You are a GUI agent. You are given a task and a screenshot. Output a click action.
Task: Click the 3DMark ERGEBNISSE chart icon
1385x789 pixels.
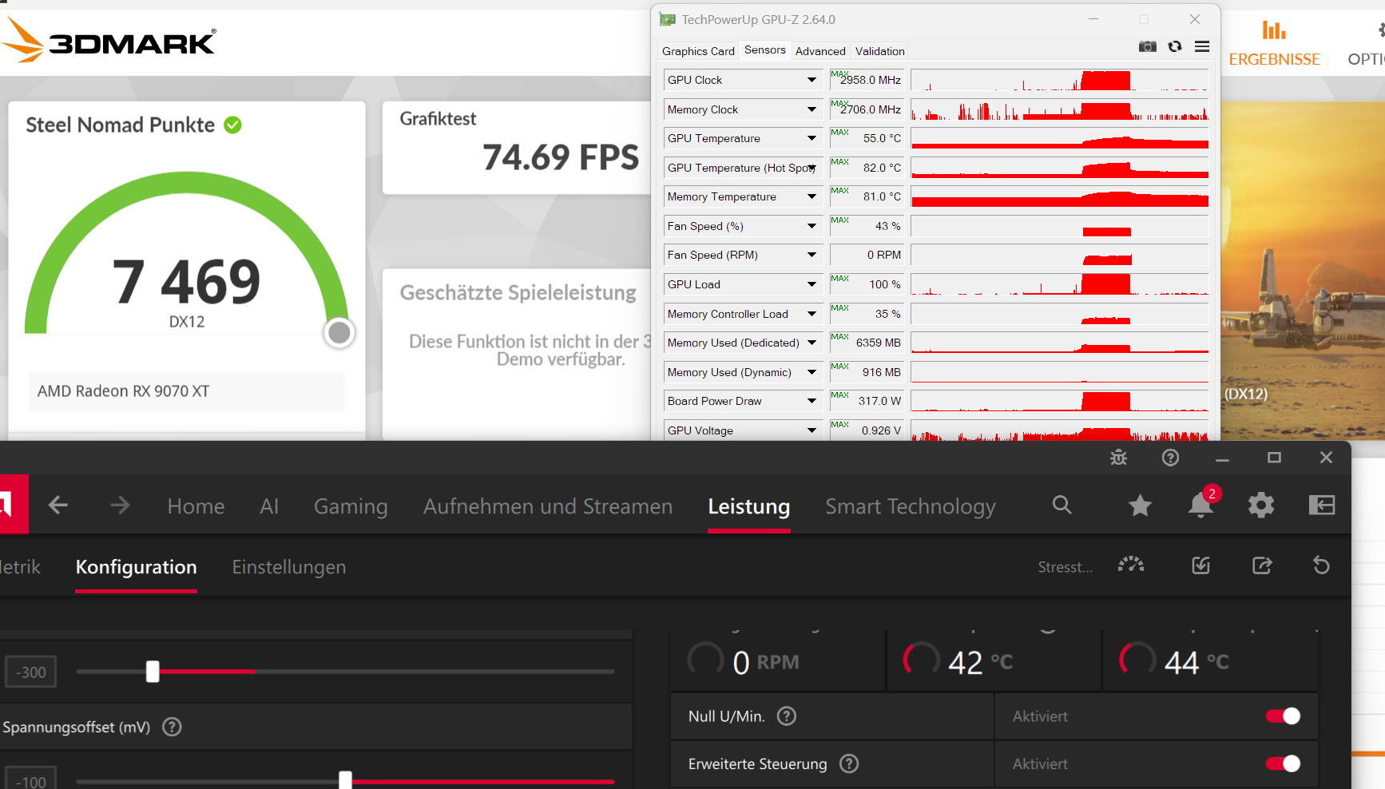pyautogui.click(x=1274, y=30)
